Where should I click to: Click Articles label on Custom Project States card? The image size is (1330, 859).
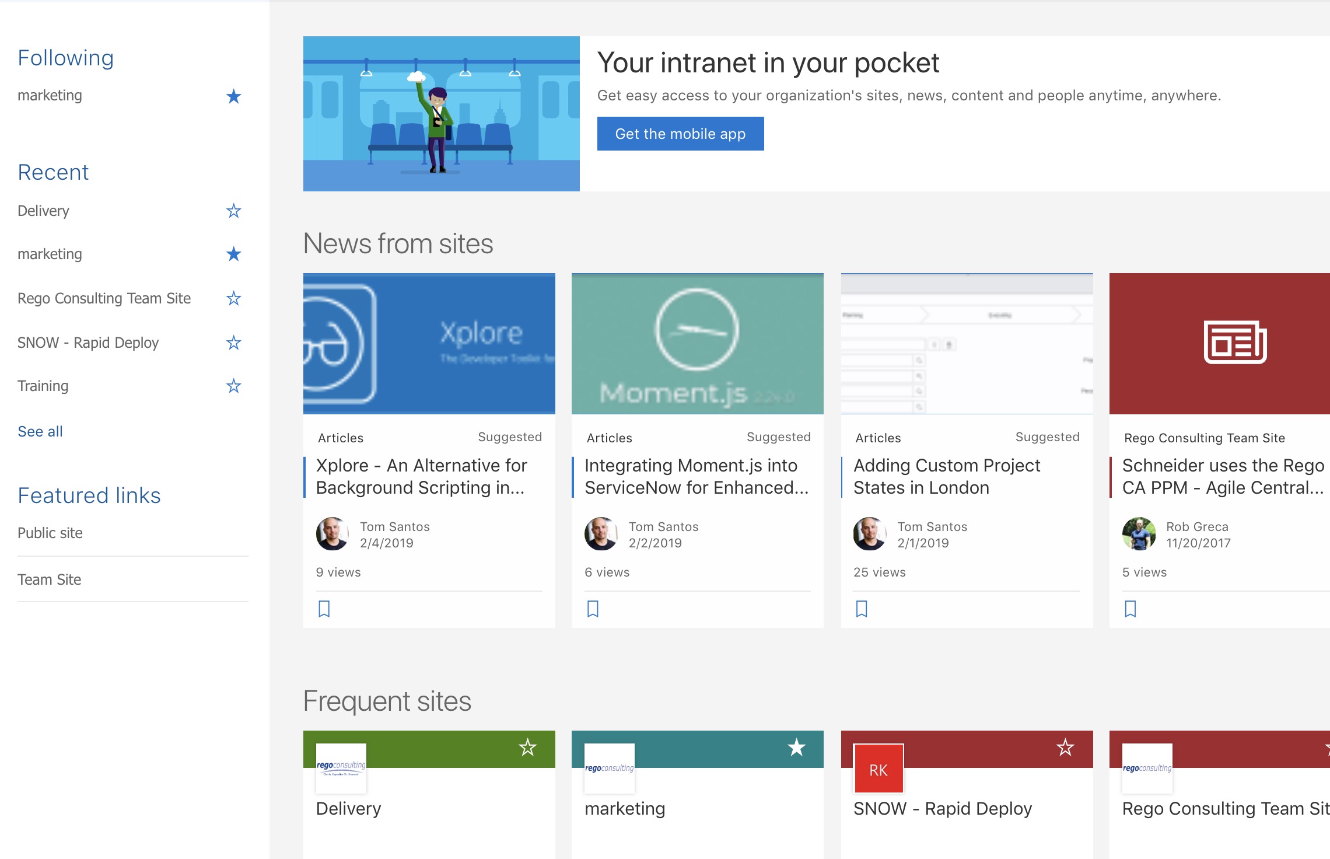coord(878,438)
